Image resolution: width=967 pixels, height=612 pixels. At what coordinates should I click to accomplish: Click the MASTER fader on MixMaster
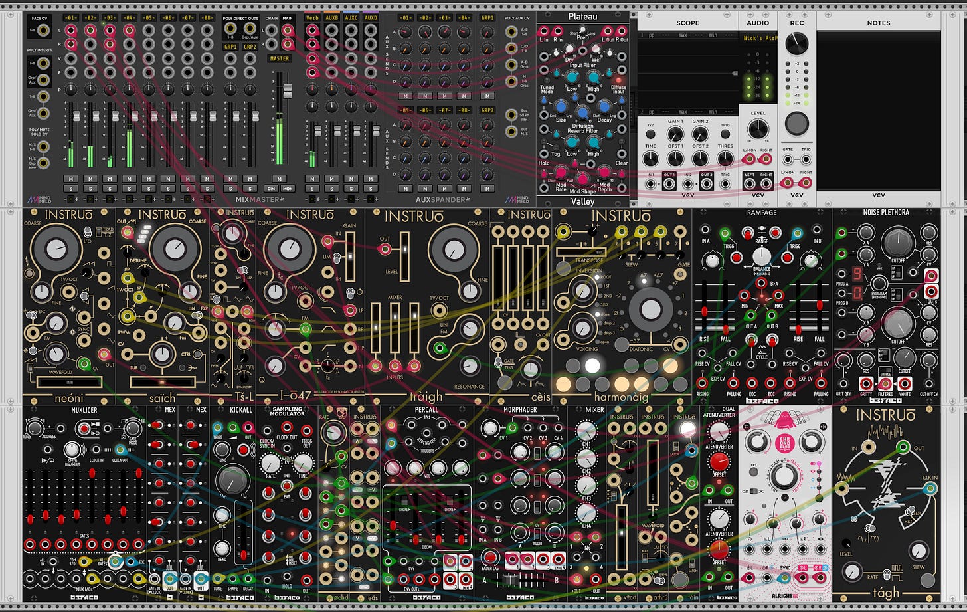coord(288,90)
